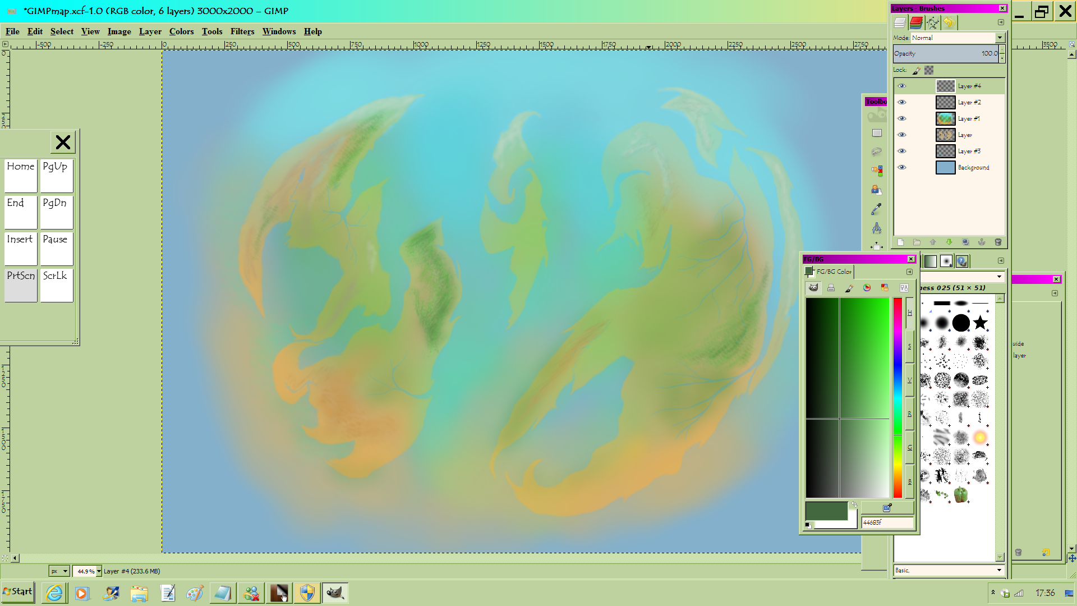Select the H hue channel radio button

click(910, 313)
